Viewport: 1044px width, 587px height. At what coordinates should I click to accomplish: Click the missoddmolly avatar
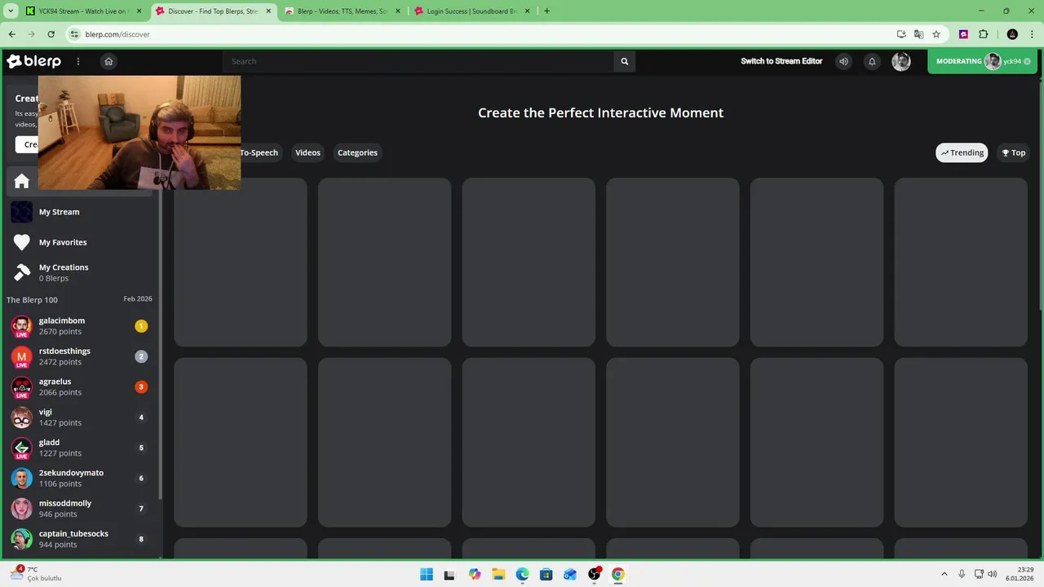pos(22,509)
